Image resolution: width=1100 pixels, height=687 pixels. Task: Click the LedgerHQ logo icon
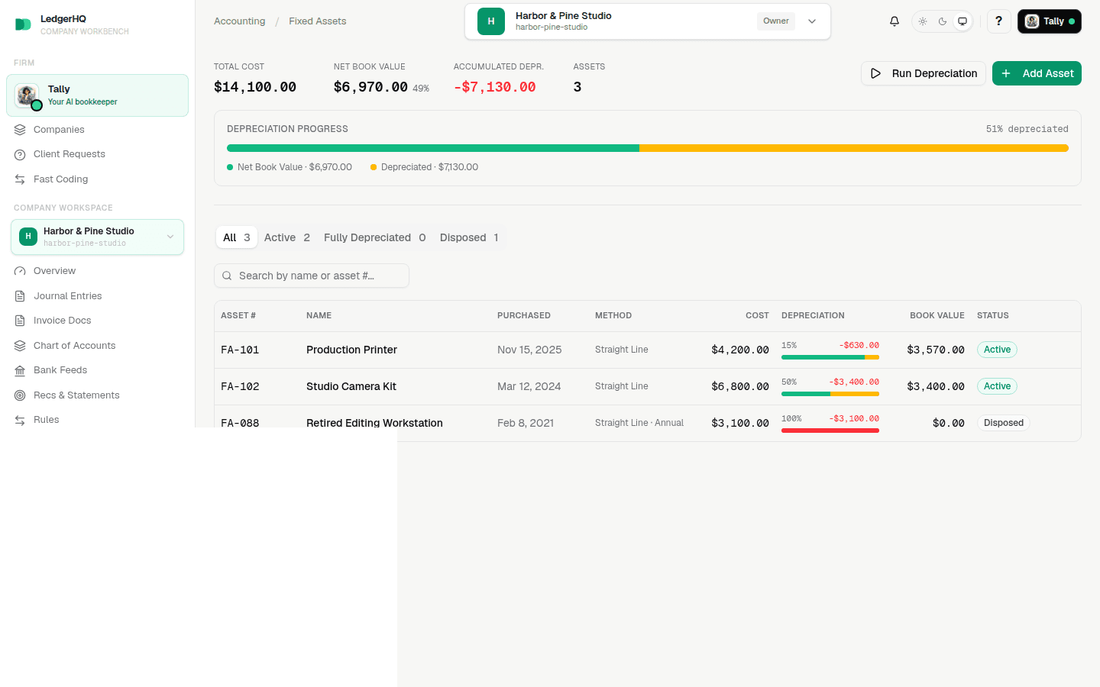point(23,24)
